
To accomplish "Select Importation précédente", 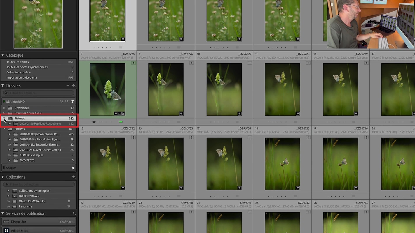I will [39, 77].
